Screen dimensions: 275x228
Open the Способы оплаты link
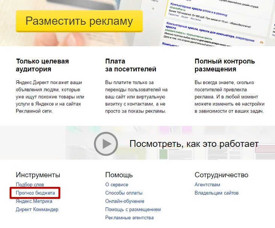pyautogui.click(x=124, y=193)
